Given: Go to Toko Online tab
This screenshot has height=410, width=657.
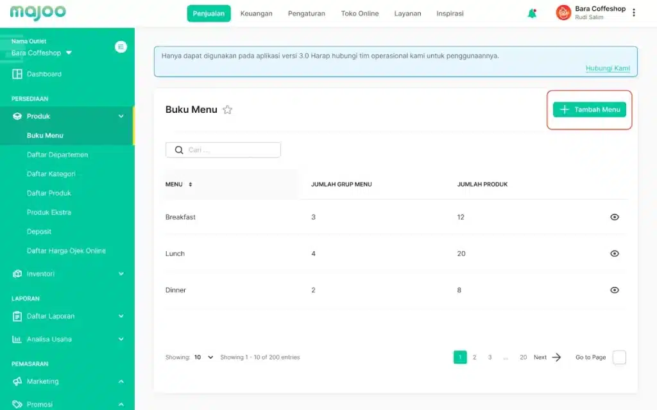Looking at the screenshot, I should 360,13.
